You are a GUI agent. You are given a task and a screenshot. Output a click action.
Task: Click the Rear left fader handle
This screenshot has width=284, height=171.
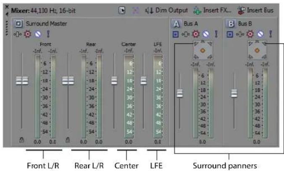[x=65, y=80]
